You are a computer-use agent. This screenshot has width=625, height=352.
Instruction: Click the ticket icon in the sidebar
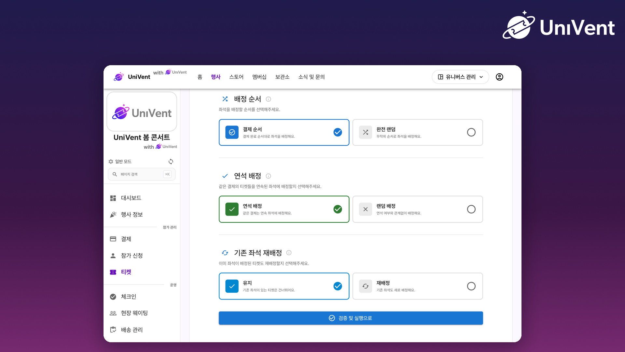(x=113, y=272)
